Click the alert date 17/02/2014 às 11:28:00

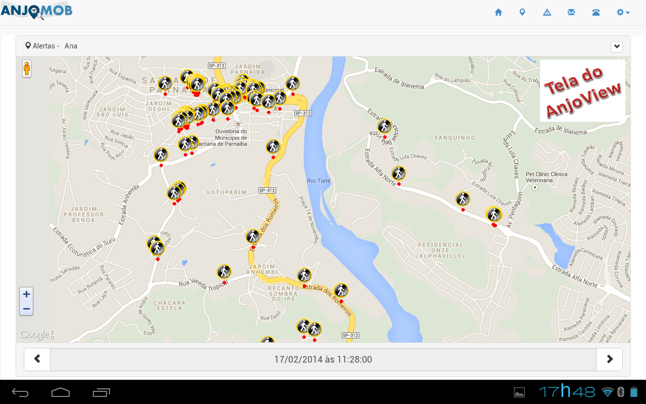(x=323, y=360)
